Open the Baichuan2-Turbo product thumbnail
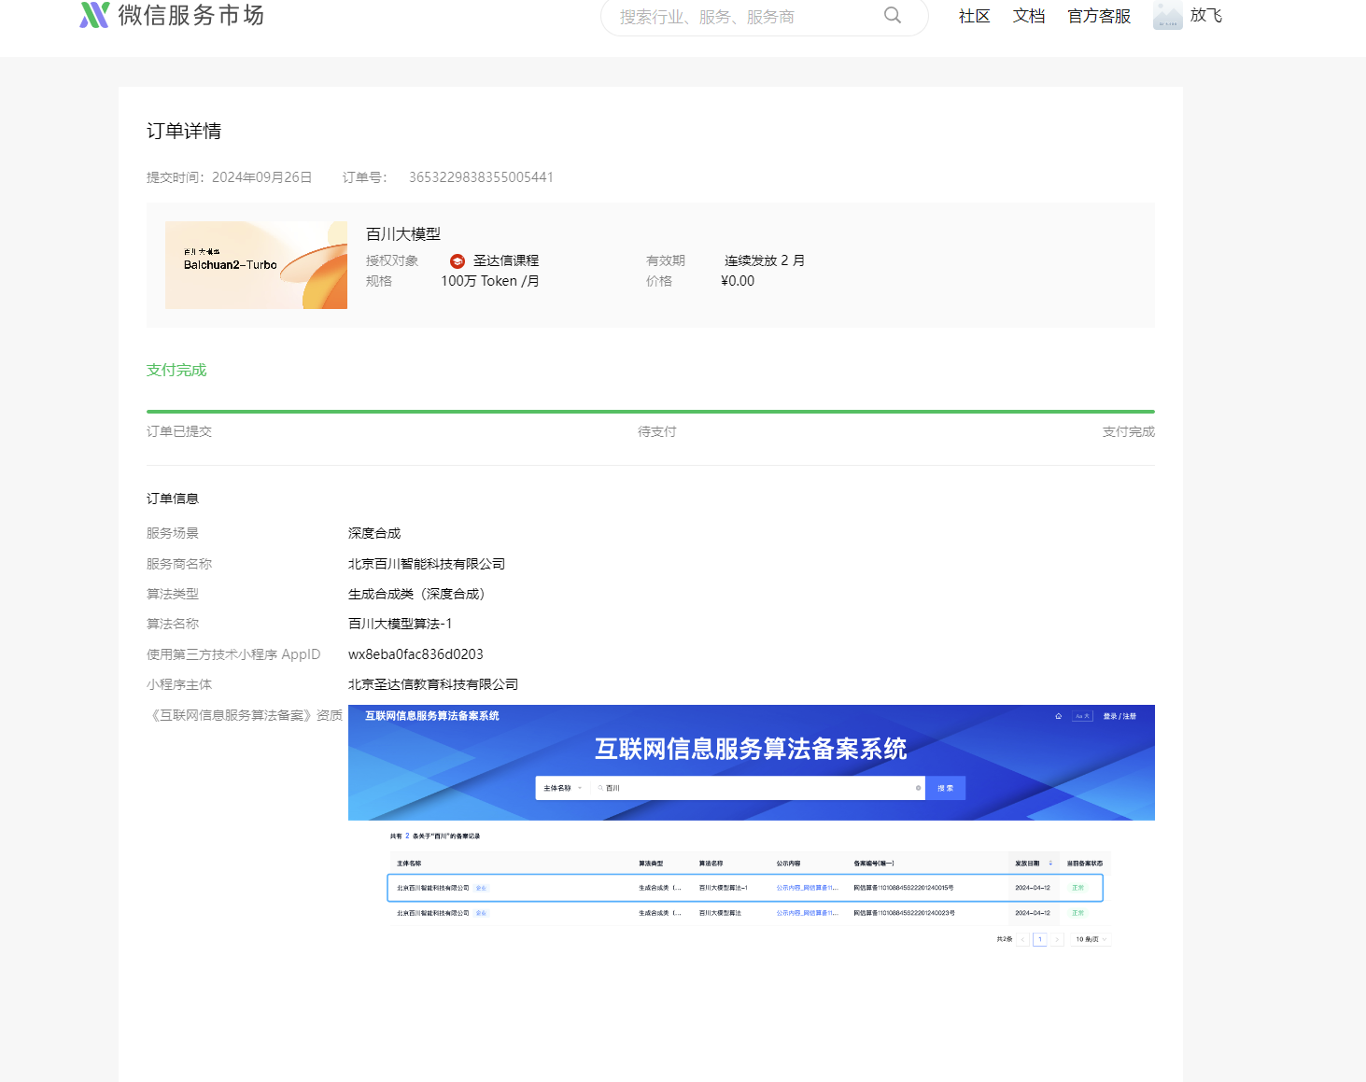Screen dimensions: 1366x1082 click(x=256, y=265)
